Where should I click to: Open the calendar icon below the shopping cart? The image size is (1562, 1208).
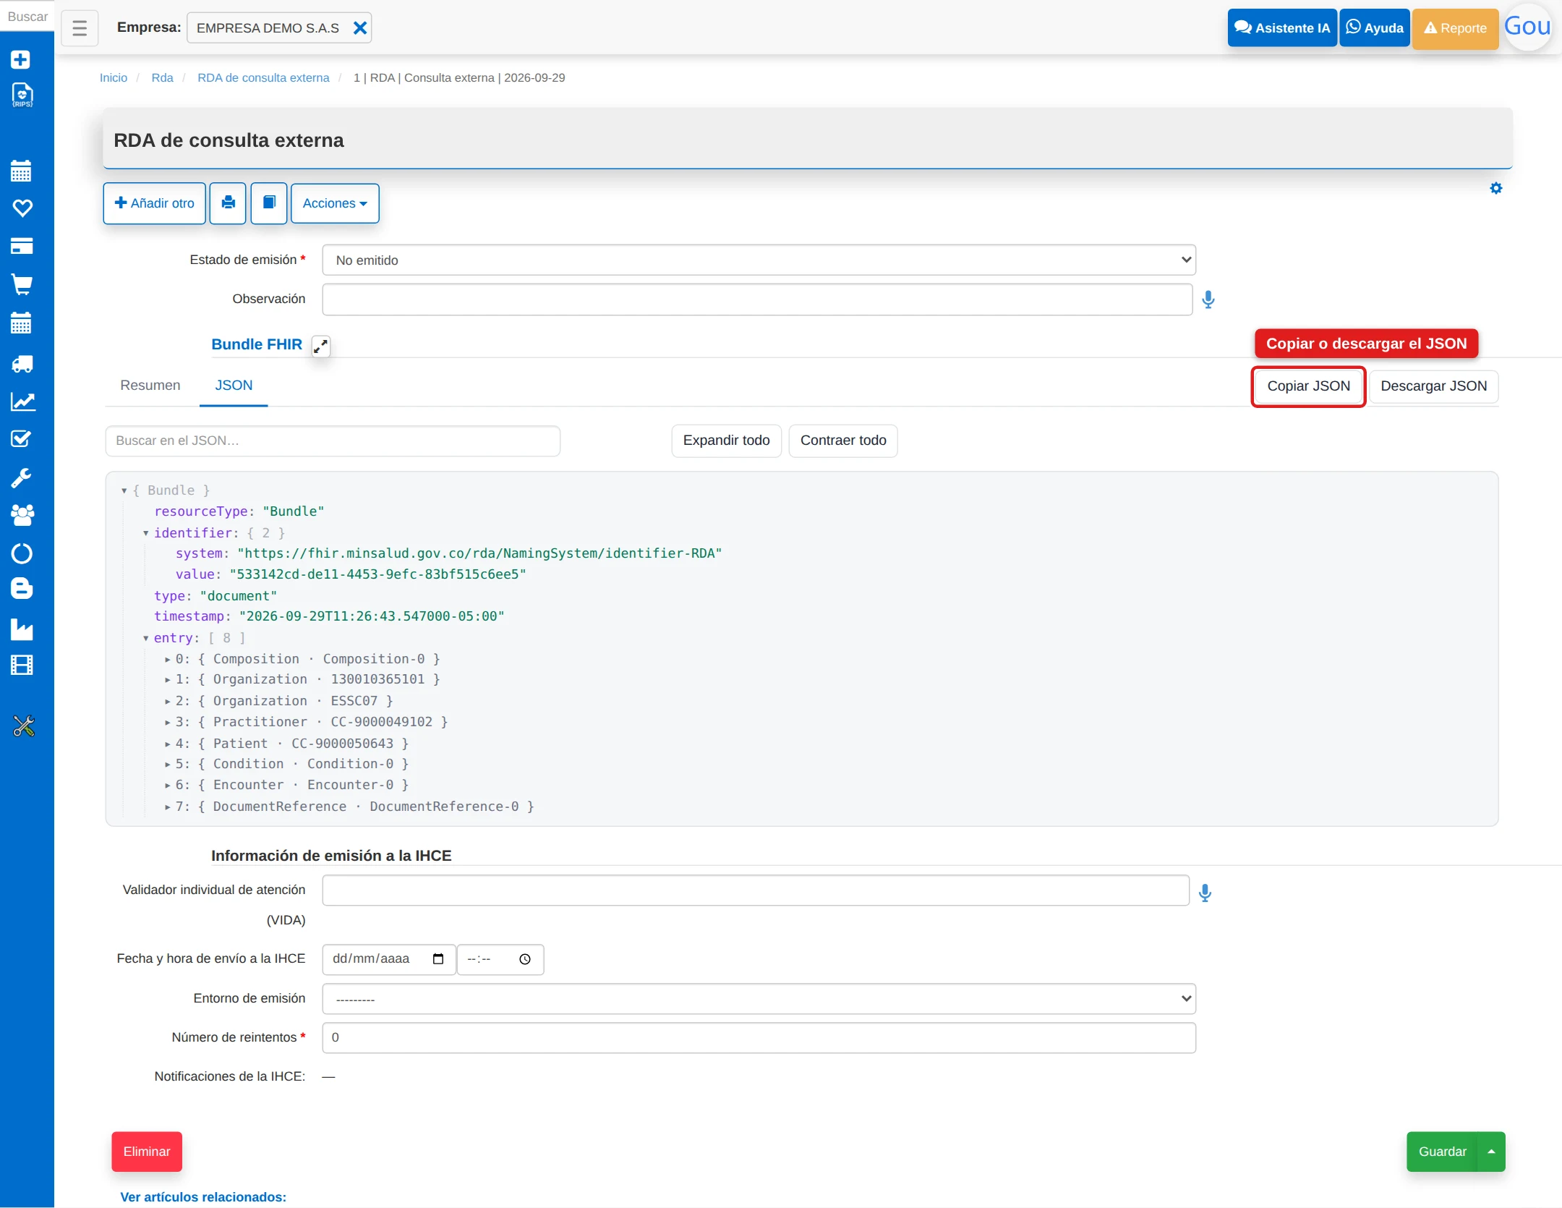(21, 323)
